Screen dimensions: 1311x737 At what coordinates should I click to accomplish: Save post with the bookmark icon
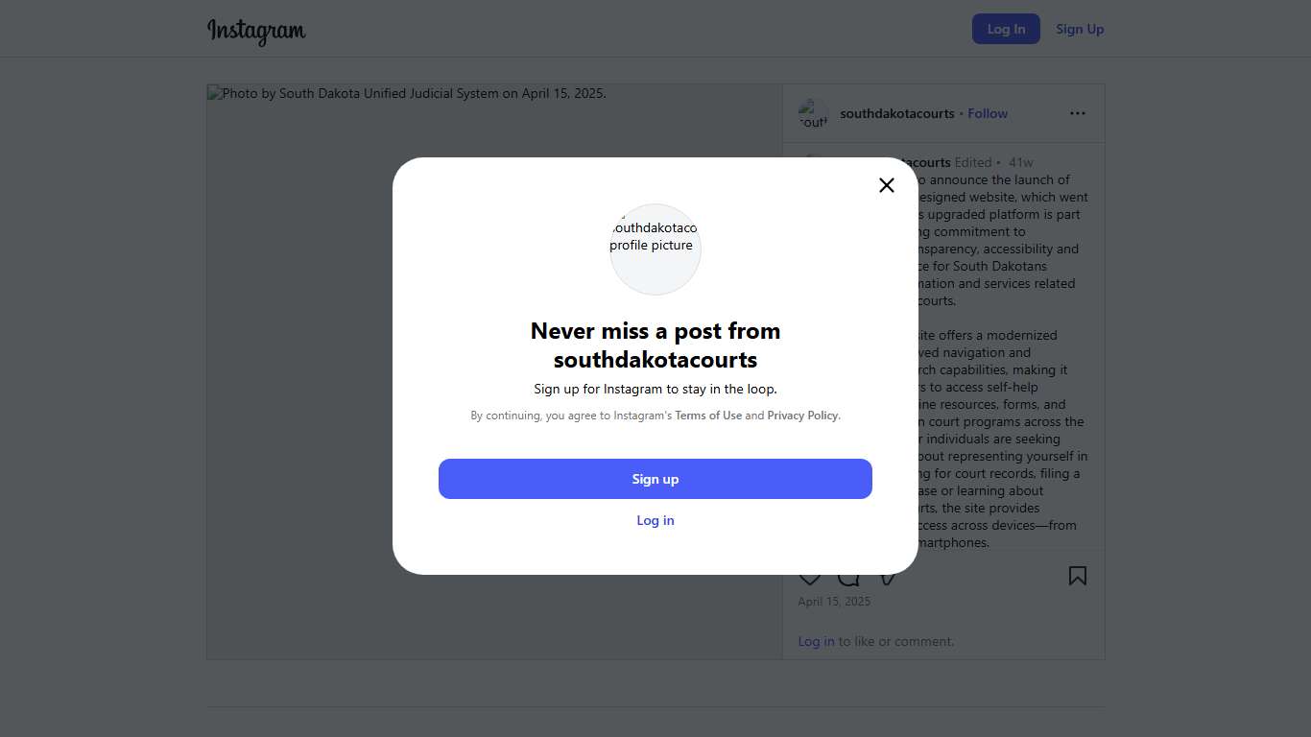(x=1078, y=576)
